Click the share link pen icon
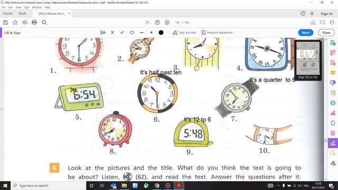The width and height of the screenshot is (338, 190). (x=313, y=22)
